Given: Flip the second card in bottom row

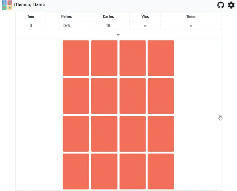Looking at the screenshot, I should point(104,171).
